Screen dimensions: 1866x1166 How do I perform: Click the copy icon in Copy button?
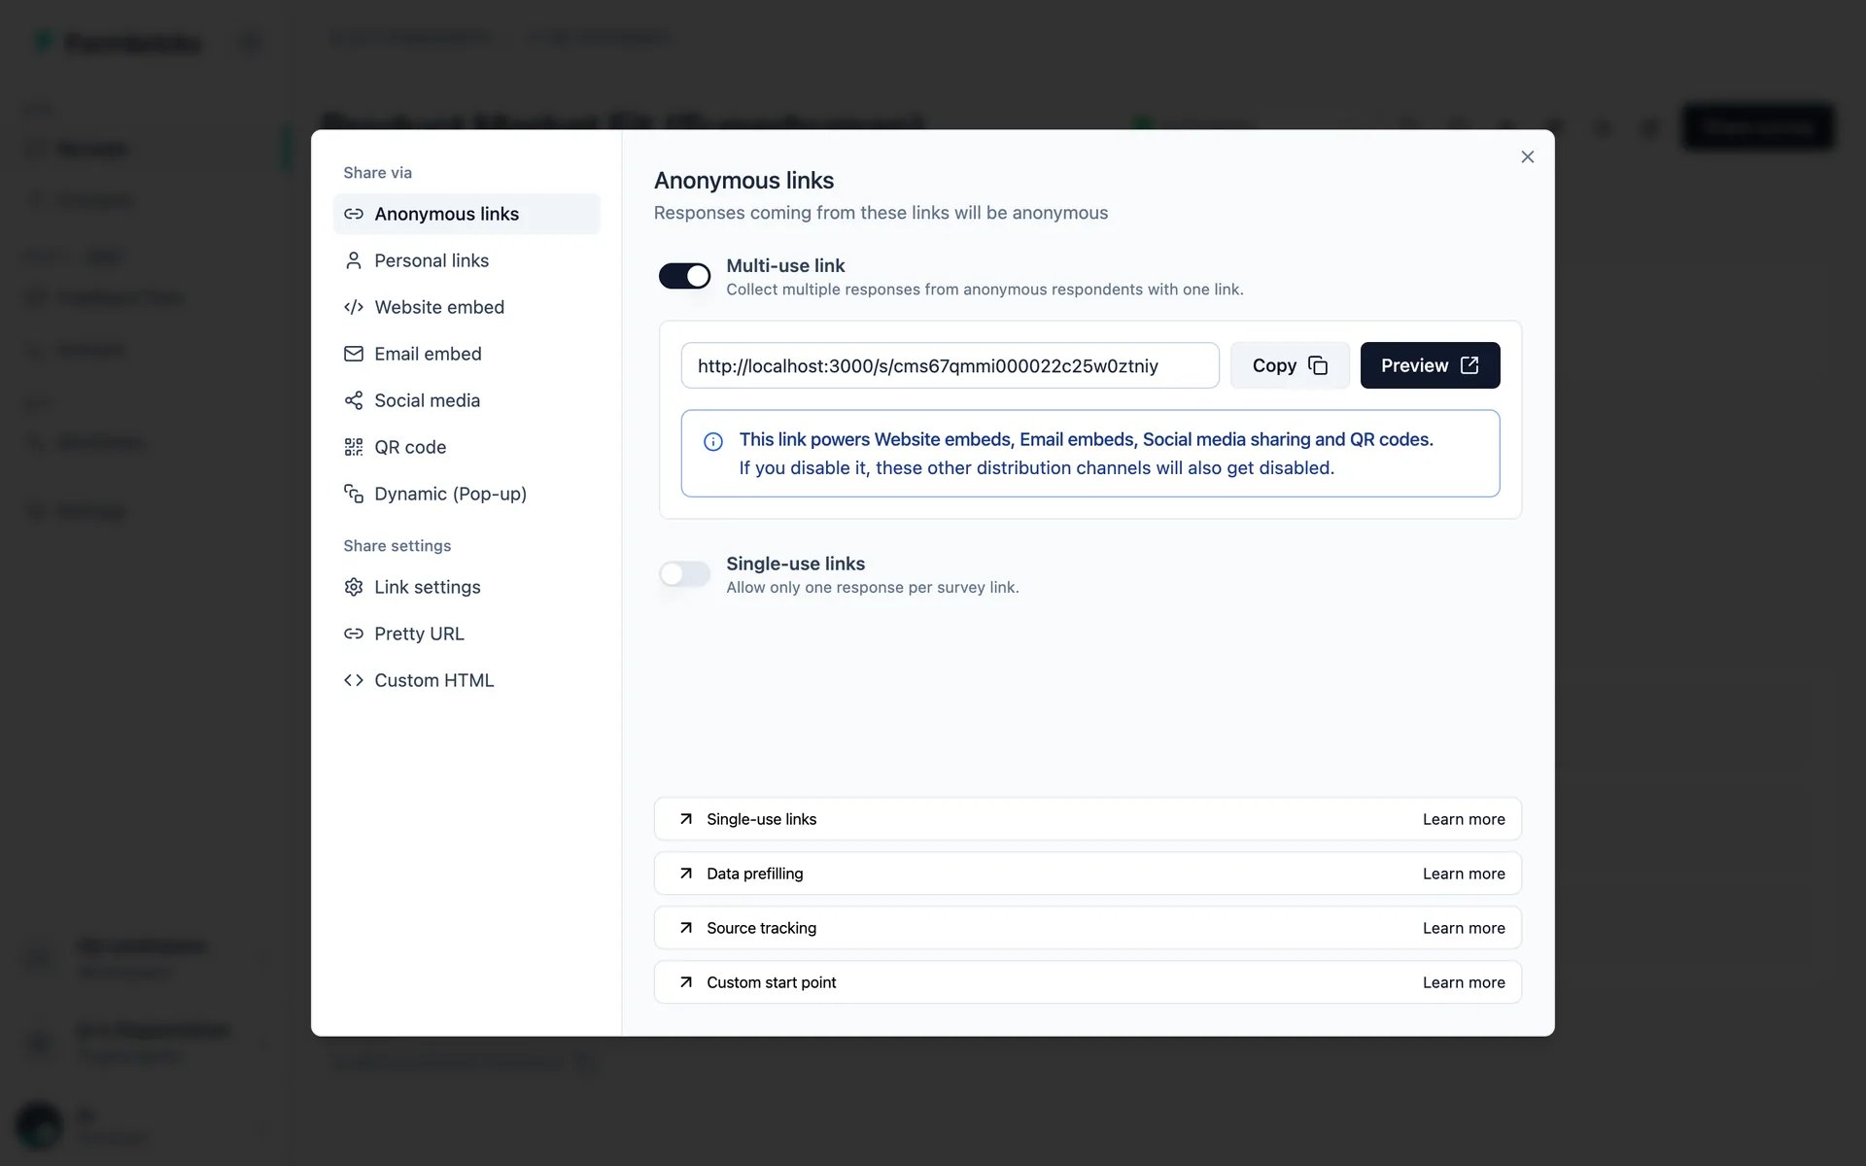[1318, 365]
